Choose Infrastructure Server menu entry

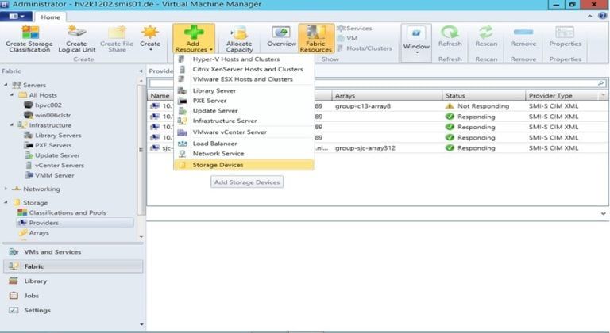pos(244,121)
